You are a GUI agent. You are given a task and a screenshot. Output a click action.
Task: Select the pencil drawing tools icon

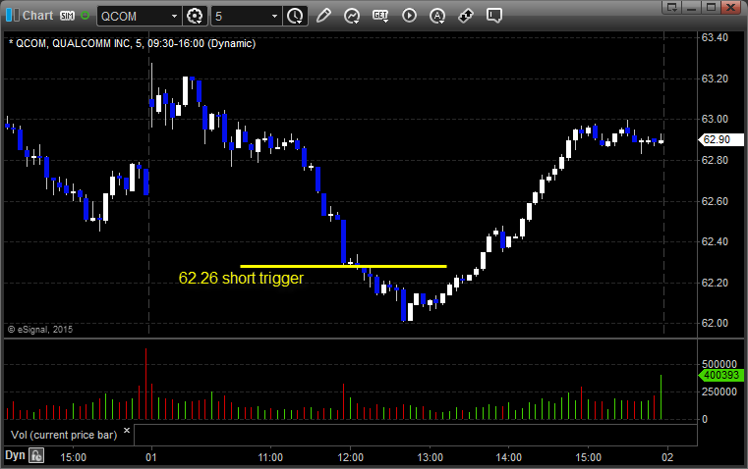[x=323, y=16]
